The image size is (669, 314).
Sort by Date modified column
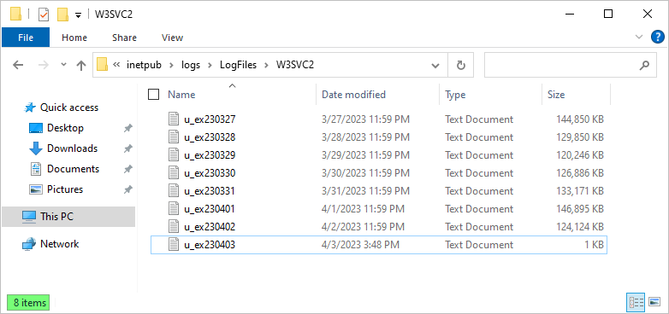(x=353, y=95)
